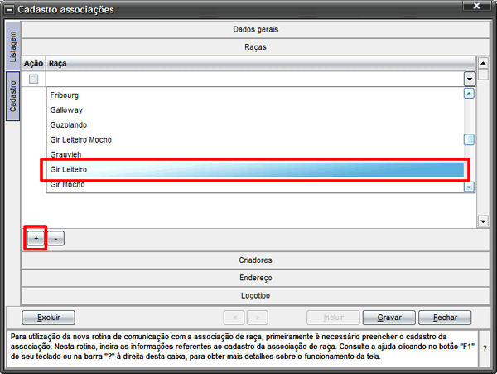Select the highlighted Gir Leiteiro entry
Screen dimensions: 497x374
pos(255,169)
